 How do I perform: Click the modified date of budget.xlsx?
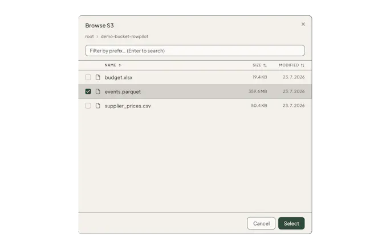tap(294, 77)
